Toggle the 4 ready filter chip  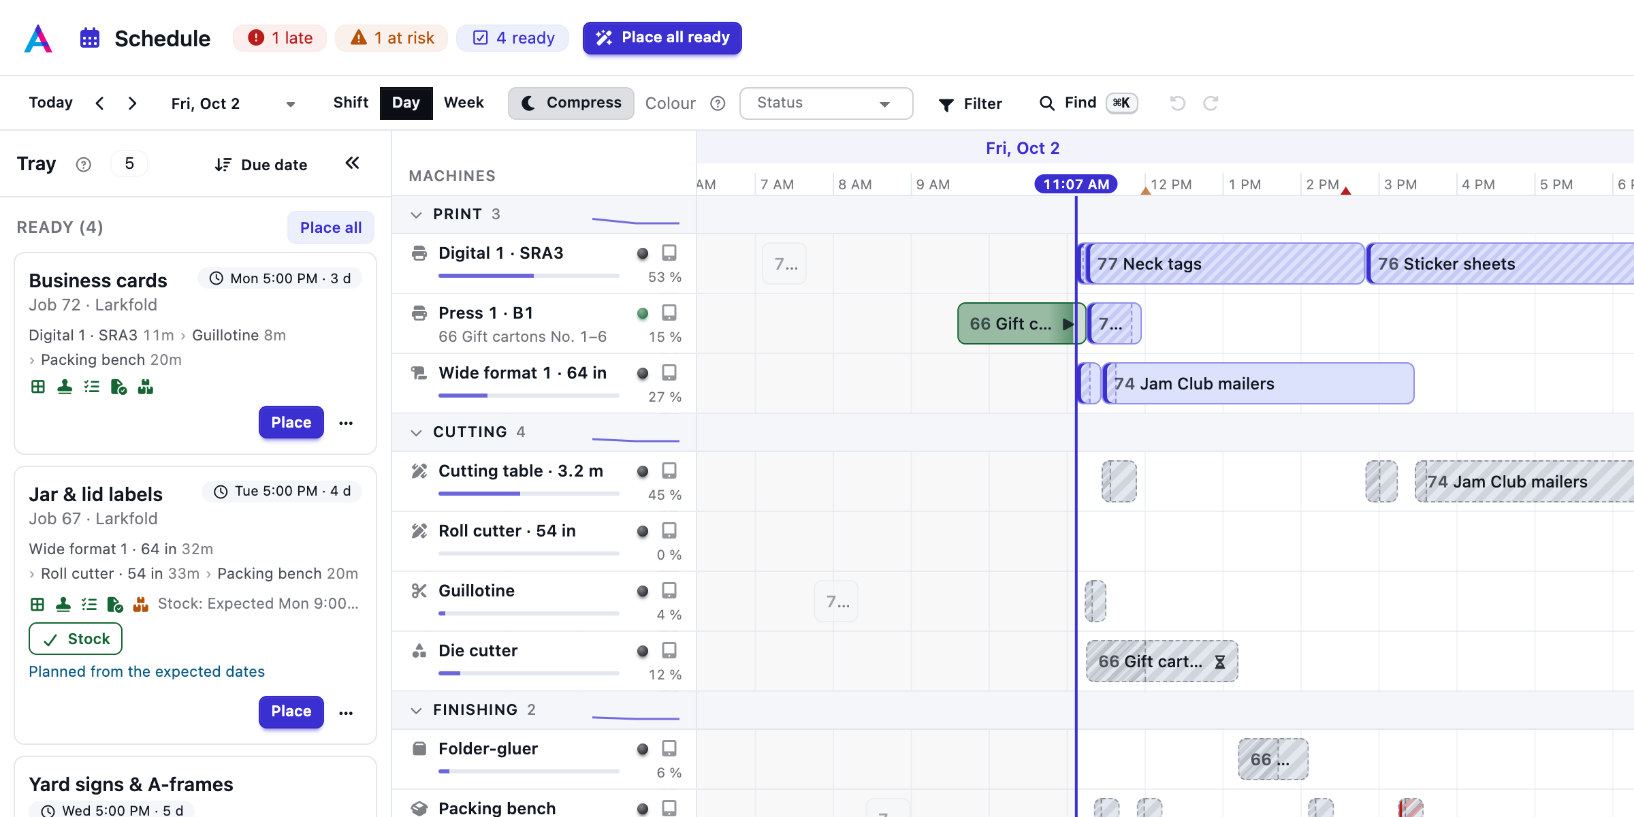tap(513, 38)
